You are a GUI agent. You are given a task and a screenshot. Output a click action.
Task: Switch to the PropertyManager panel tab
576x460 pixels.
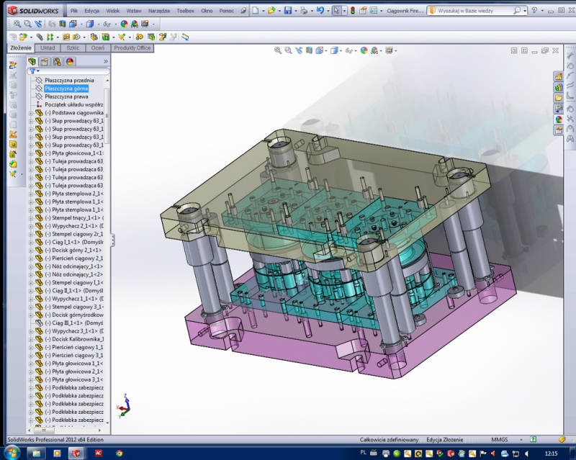coord(45,62)
